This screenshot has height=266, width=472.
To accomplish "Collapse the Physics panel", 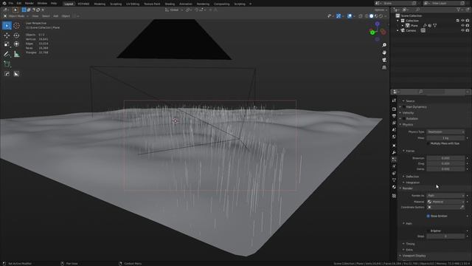I will [x=408, y=125].
